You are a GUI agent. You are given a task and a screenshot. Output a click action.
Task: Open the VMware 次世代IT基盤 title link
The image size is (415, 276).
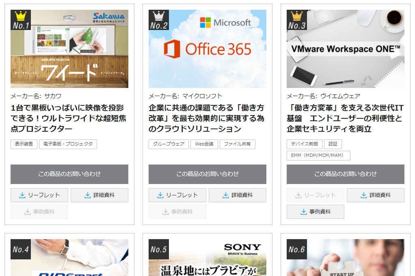345,118
